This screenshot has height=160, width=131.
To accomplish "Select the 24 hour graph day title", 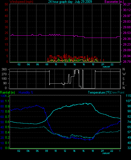I will [70, 2].
